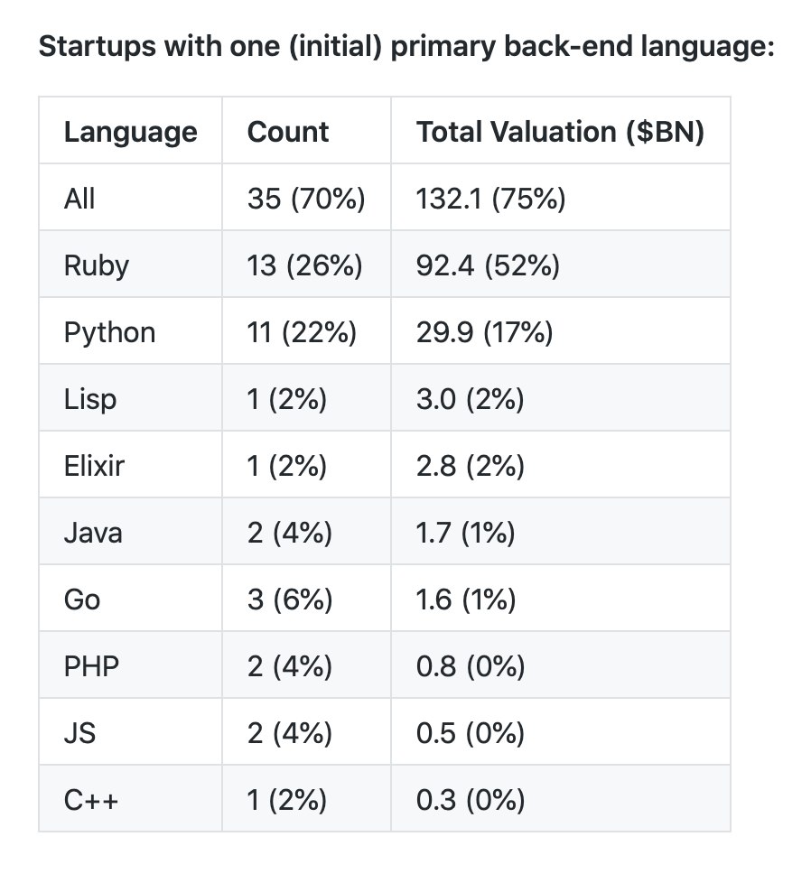Click the 0.3 (0%) valuation cell
This screenshot has width=811, height=883.
tap(470, 800)
